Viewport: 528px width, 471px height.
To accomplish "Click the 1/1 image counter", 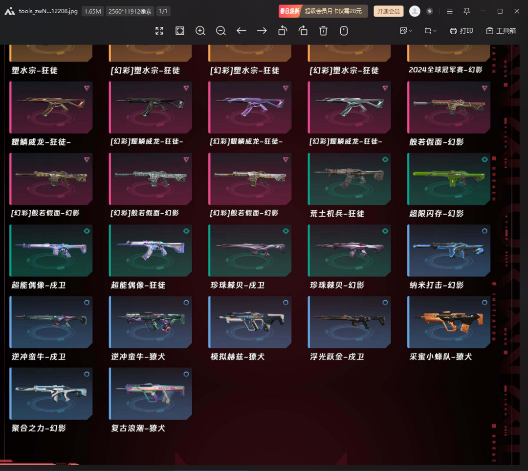I will click(163, 11).
